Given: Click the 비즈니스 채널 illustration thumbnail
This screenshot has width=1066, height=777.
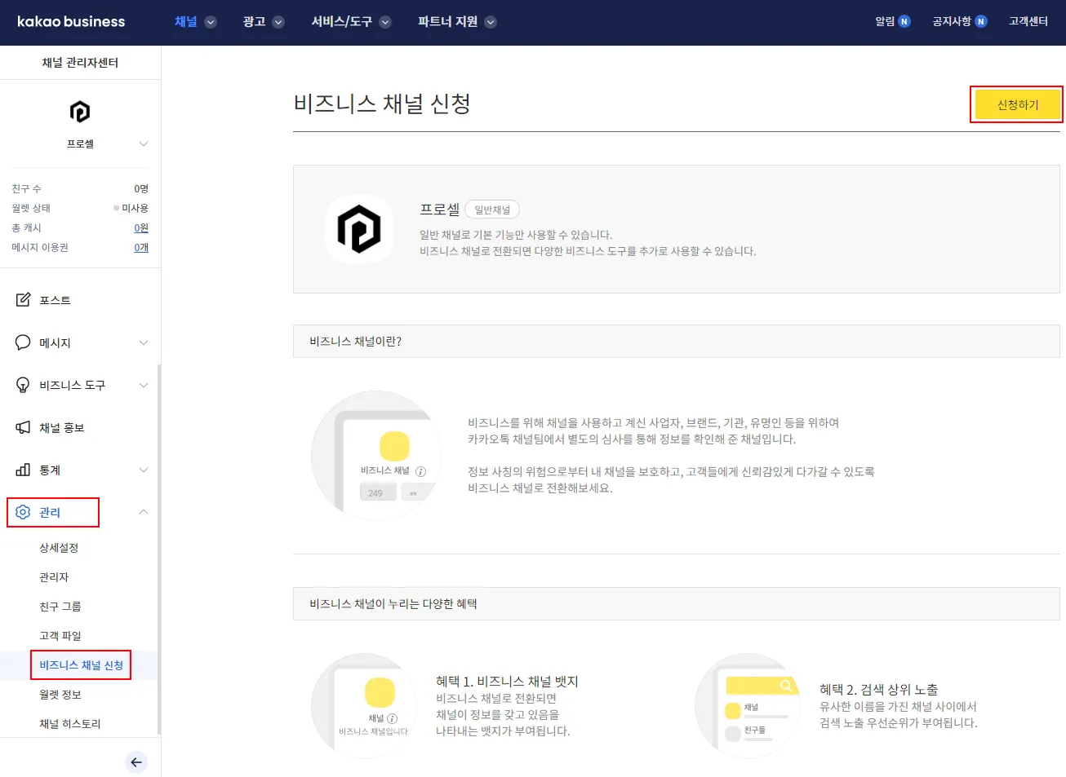Looking at the screenshot, I should [x=376, y=456].
